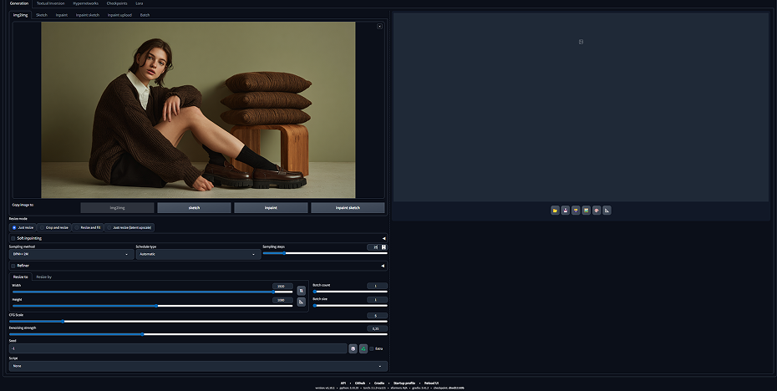
Task: Click the swap width and height icon
Action: 302,291
